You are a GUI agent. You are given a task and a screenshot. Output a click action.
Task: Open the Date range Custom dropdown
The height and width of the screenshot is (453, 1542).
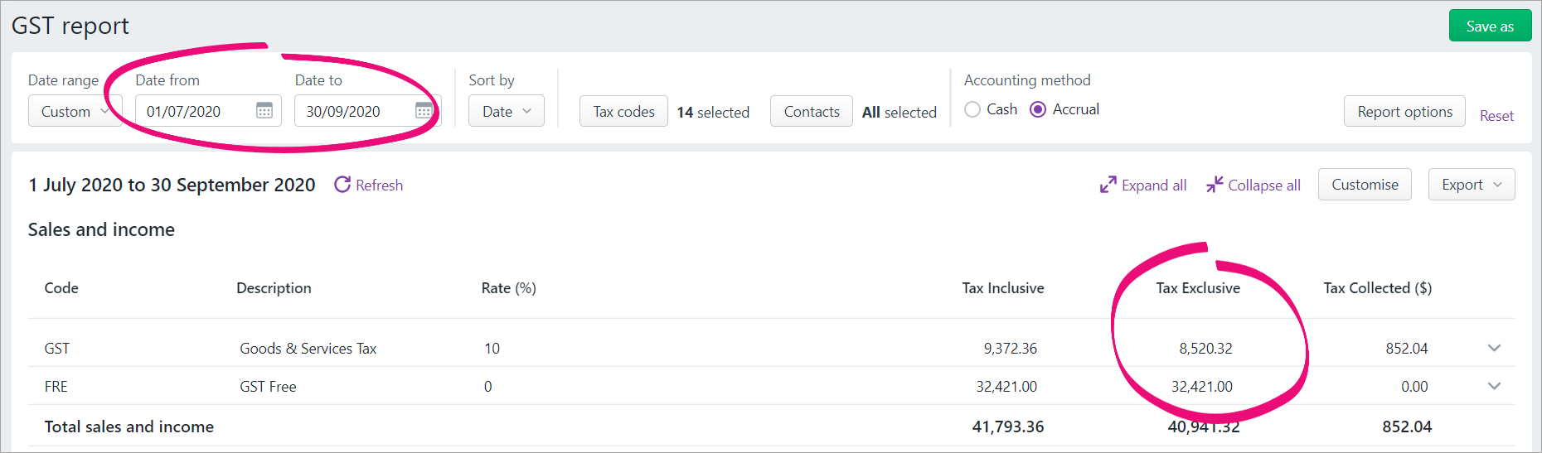coord(75,111)
